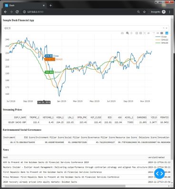This screenshot has height=189, width=175.
Task: Open the browser three-dot menu
Action: 170,12
